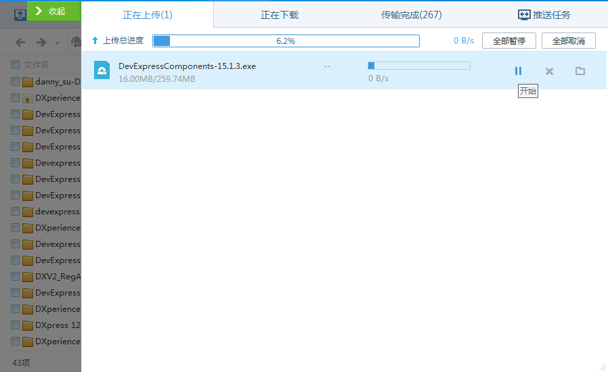Viewport: 608px width, 372px height.
Task: Click the 全部取消 button
Action: [x=569, y=41]
